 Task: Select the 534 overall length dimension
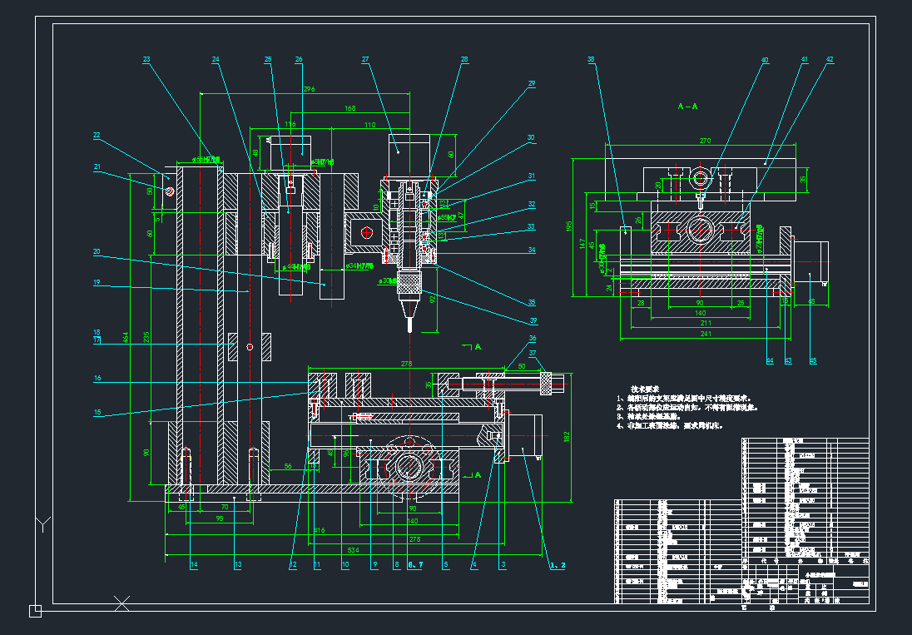(352, 550)
